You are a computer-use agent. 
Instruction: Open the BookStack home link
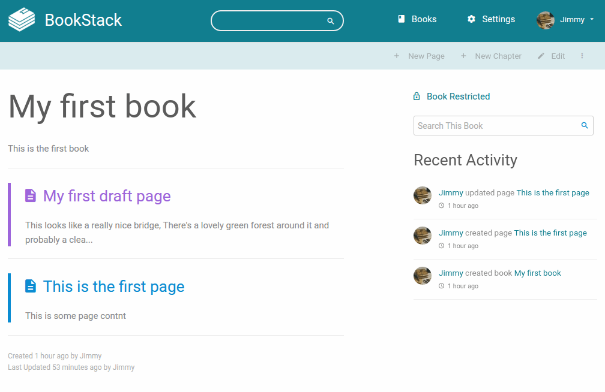[x=65, y=20]
